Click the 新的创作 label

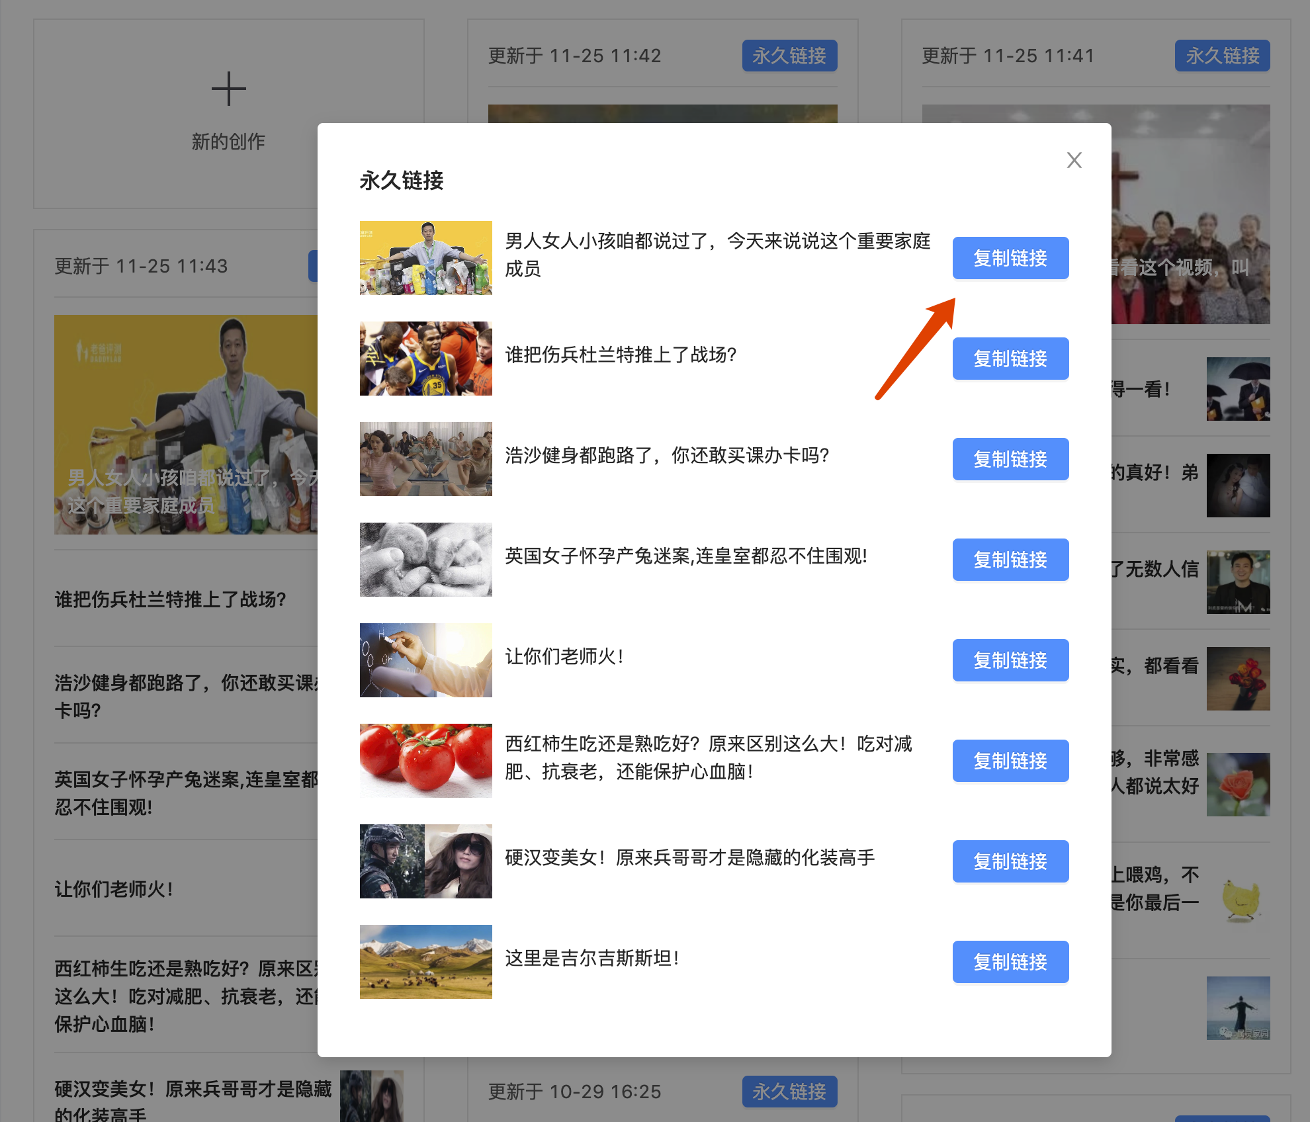point(228,142)
